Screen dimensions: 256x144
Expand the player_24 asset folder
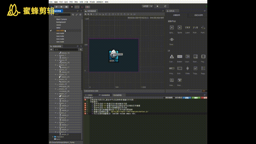pos(56,79)
